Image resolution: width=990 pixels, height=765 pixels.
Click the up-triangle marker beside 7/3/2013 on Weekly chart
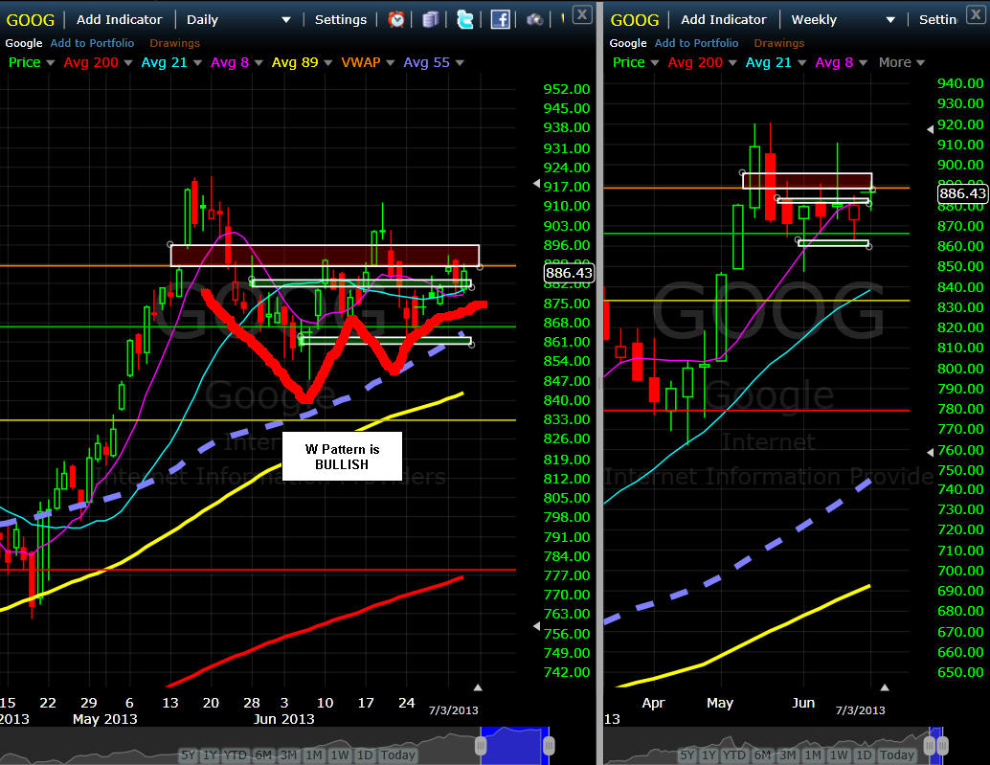(886, 687)
